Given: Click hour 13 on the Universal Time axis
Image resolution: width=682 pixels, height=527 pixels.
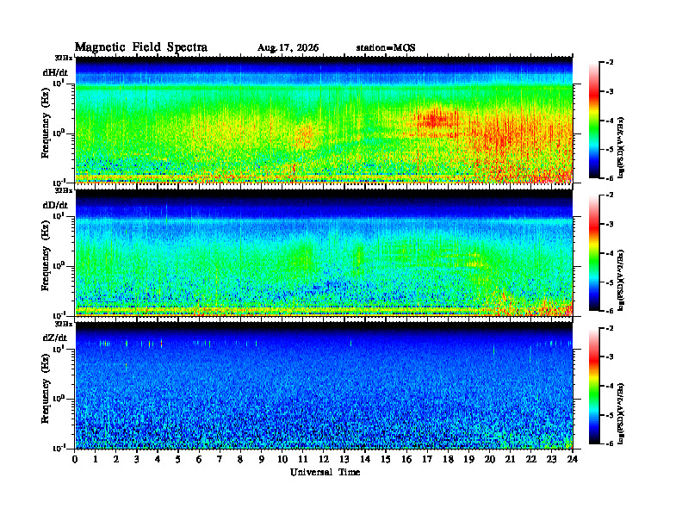Looking at the screenshot, I should [x=344, y=459].
